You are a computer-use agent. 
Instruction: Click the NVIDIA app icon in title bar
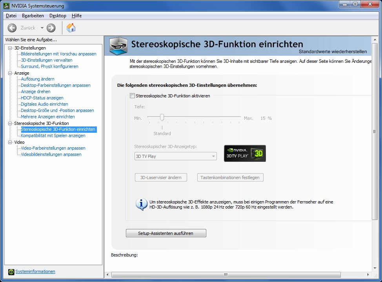(x=6, y=5)
